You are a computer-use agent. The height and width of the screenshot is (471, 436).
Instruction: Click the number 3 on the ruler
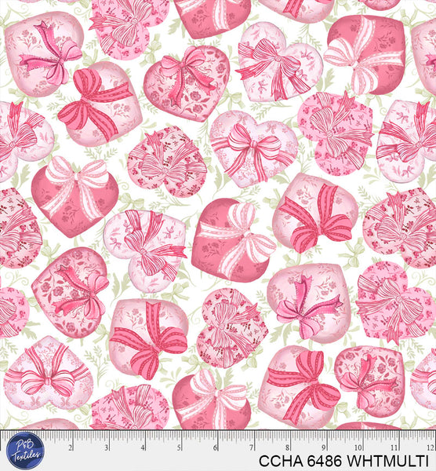[x=107, y=448]
